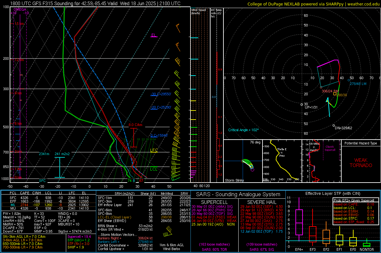Click the 'SARS: 60% TOR' result
Image resolution: width=381 pixels, height=253 pixels.
pos(214,249)
